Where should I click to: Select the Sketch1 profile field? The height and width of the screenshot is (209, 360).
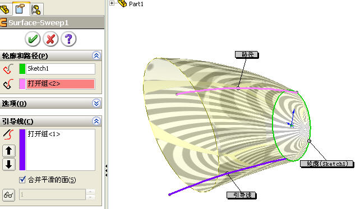click(x=61, y=69)
